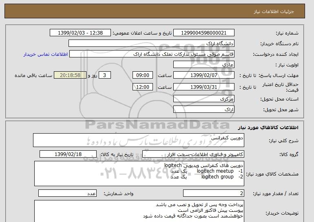Screen dimensions: 314x222
Task: Click the پیوست پیش فاکتور الزامی است note
Action: (x=210, y=211)
